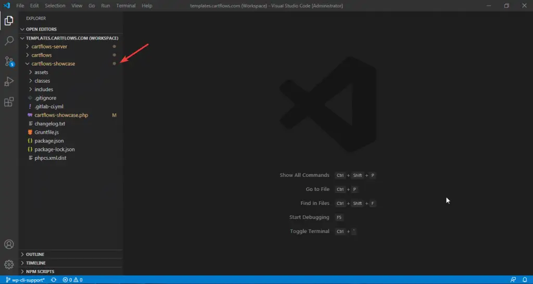Open phpcs.xml.dist file
The image size is (533, 284).
pos(71,158)
